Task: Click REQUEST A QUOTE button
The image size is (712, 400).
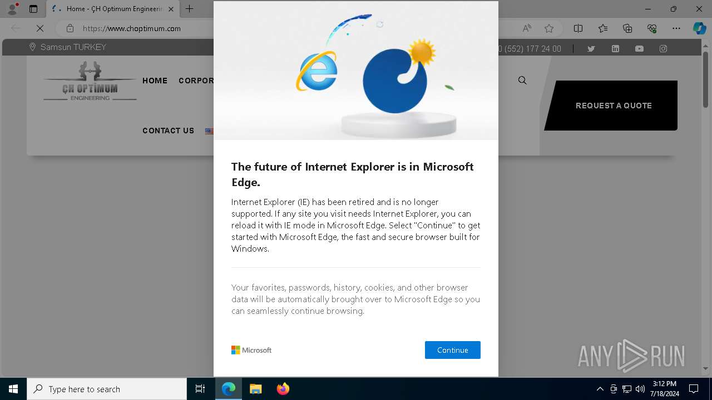Action: tap(614, 106)
